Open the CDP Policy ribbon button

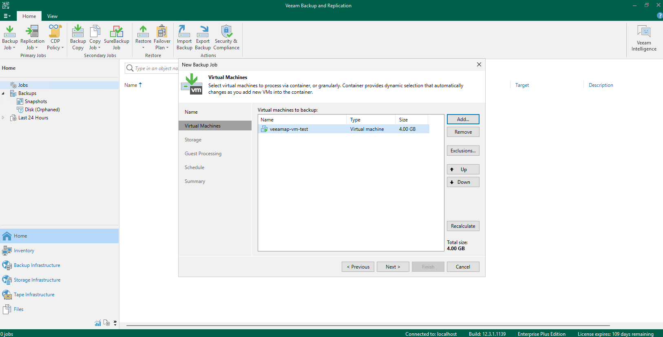click(55, 37)
